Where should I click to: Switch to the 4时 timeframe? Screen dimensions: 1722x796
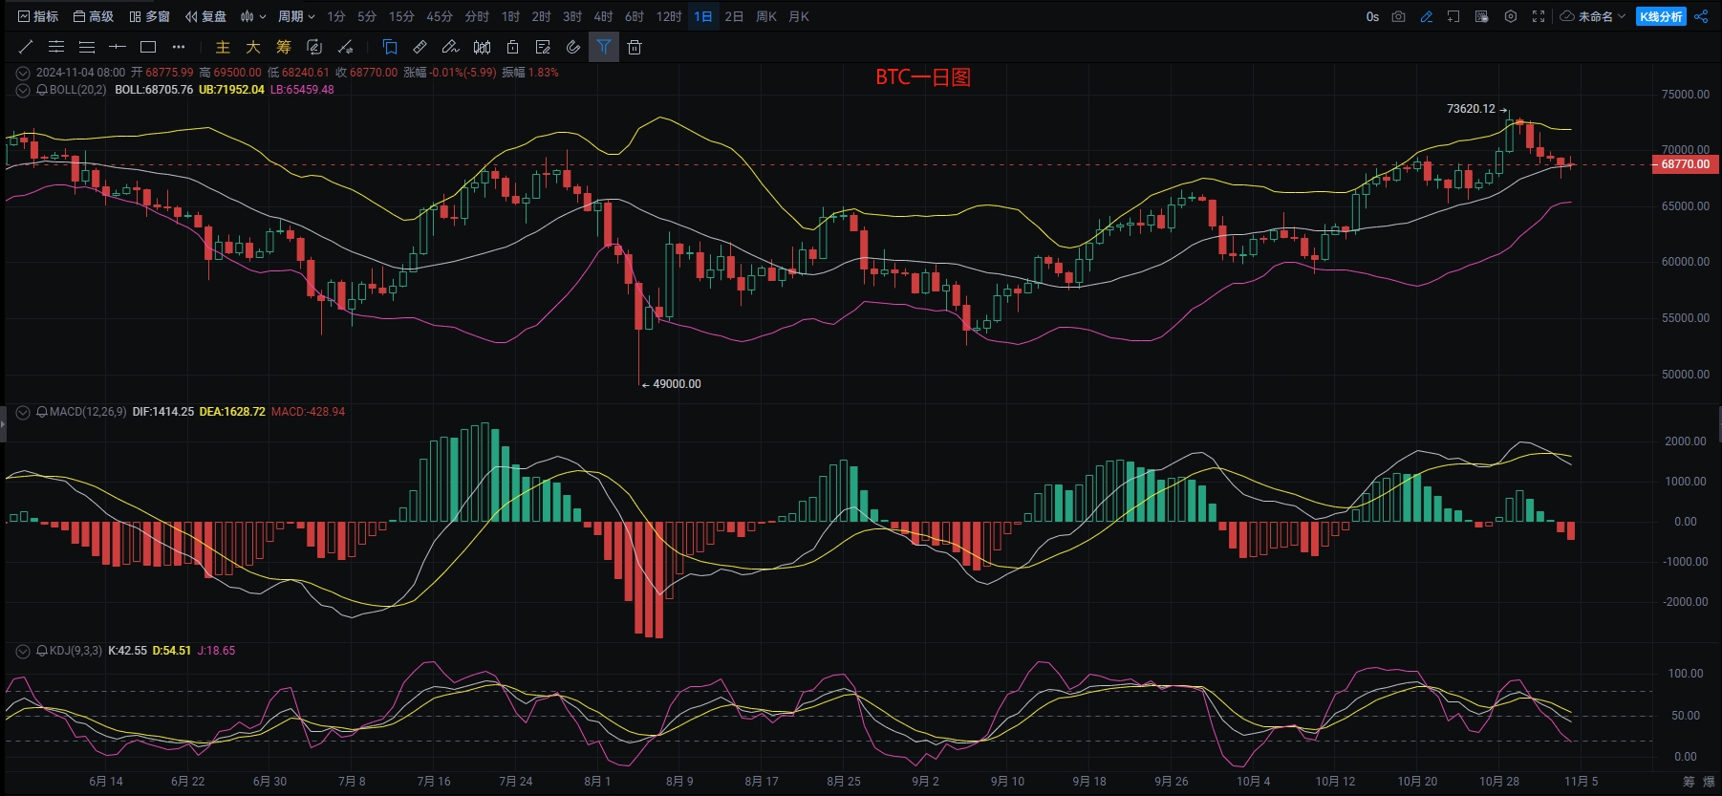[603, 16]
